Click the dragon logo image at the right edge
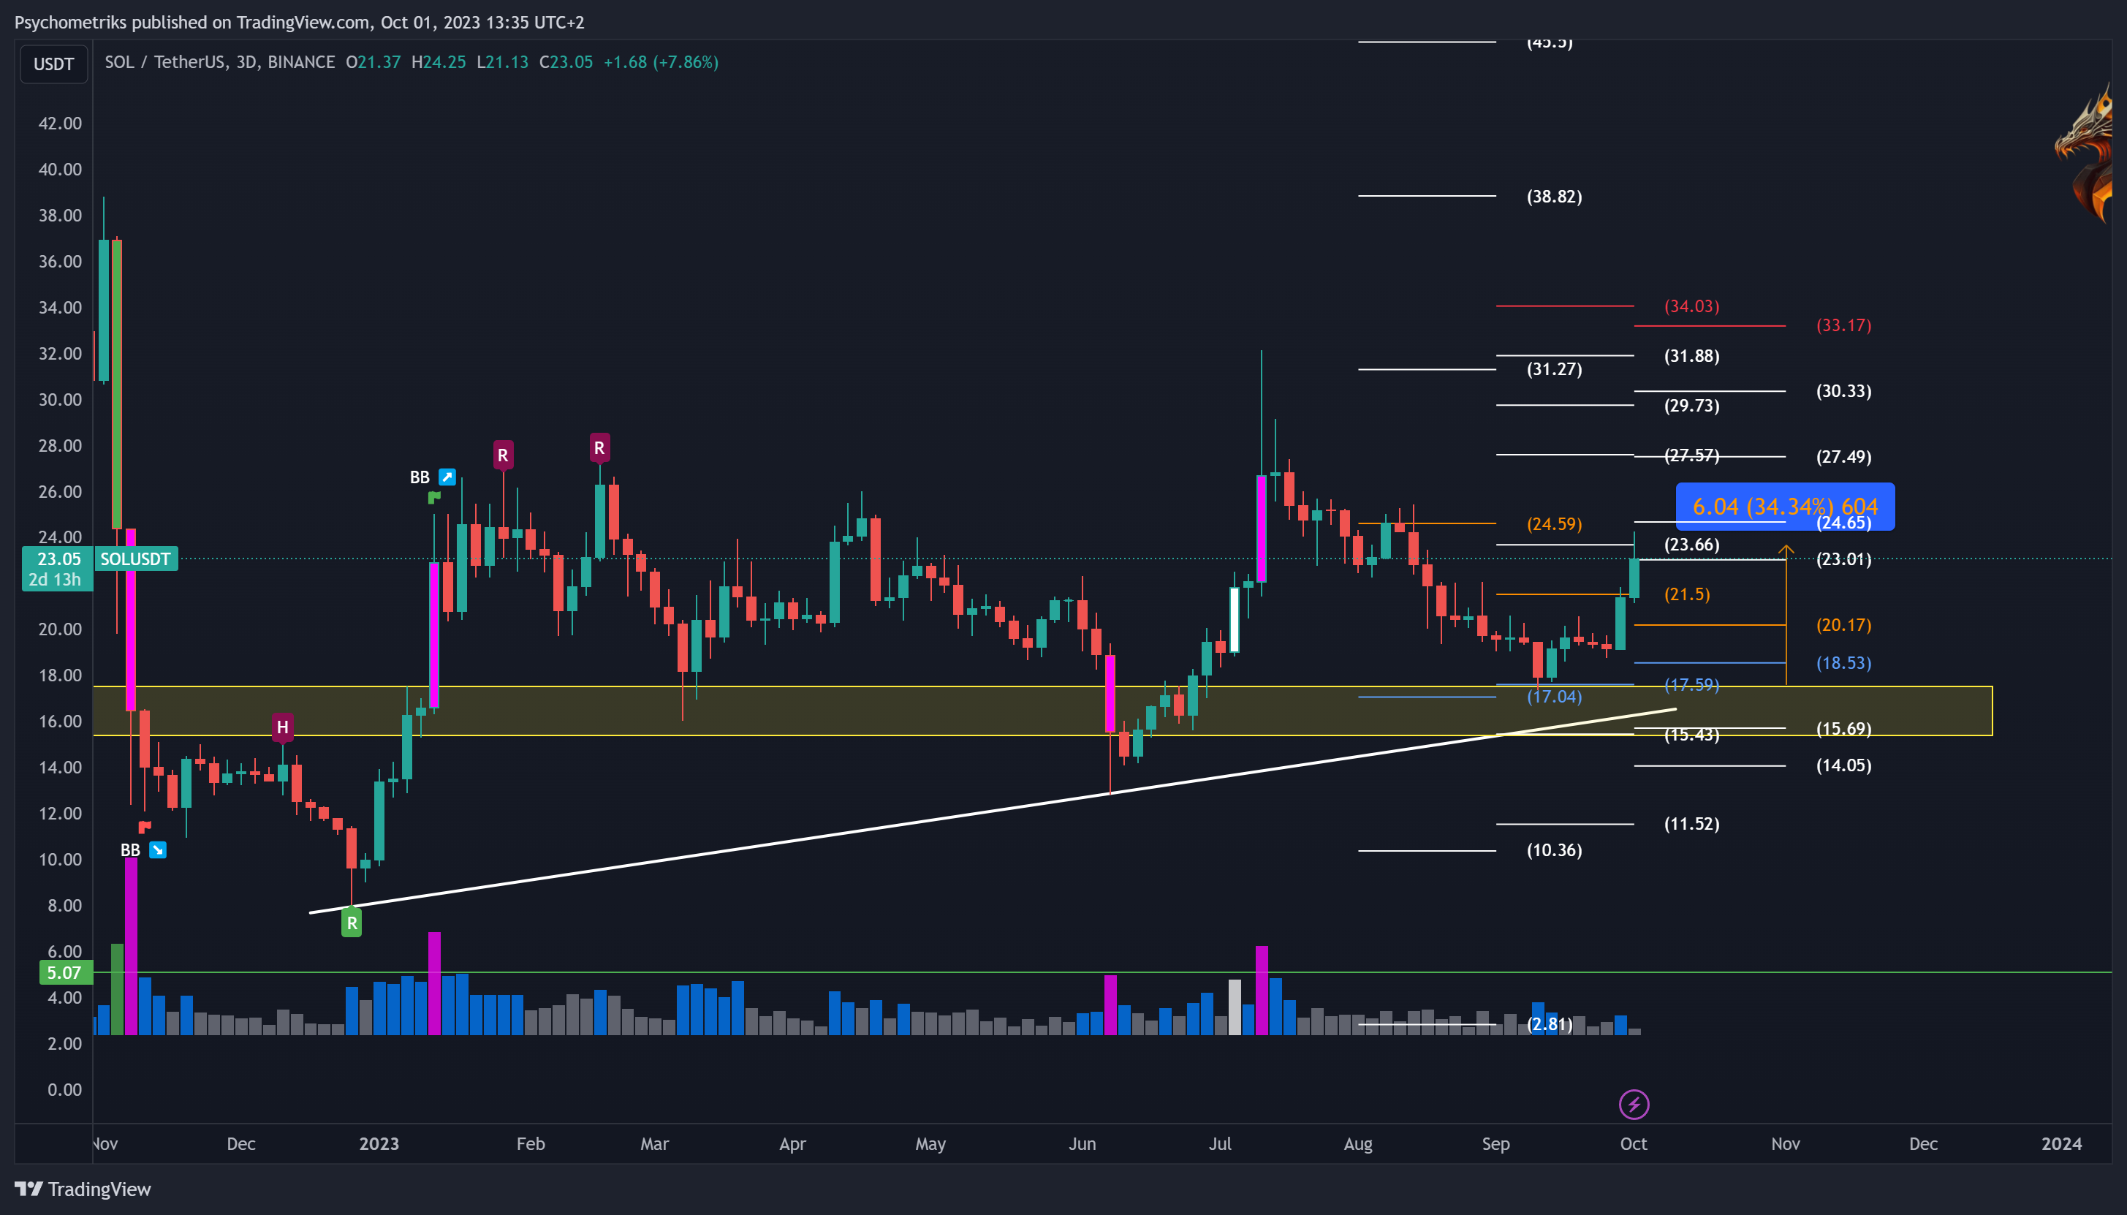 [2083, 154]
